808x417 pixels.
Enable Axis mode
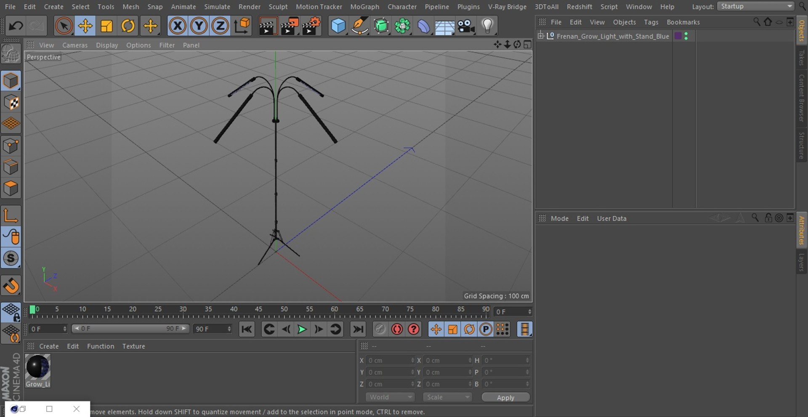pos(11,215)
